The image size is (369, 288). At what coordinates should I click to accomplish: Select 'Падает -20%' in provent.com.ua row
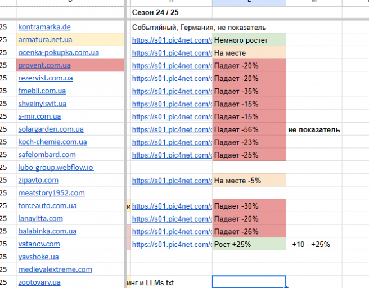[249, 65]
